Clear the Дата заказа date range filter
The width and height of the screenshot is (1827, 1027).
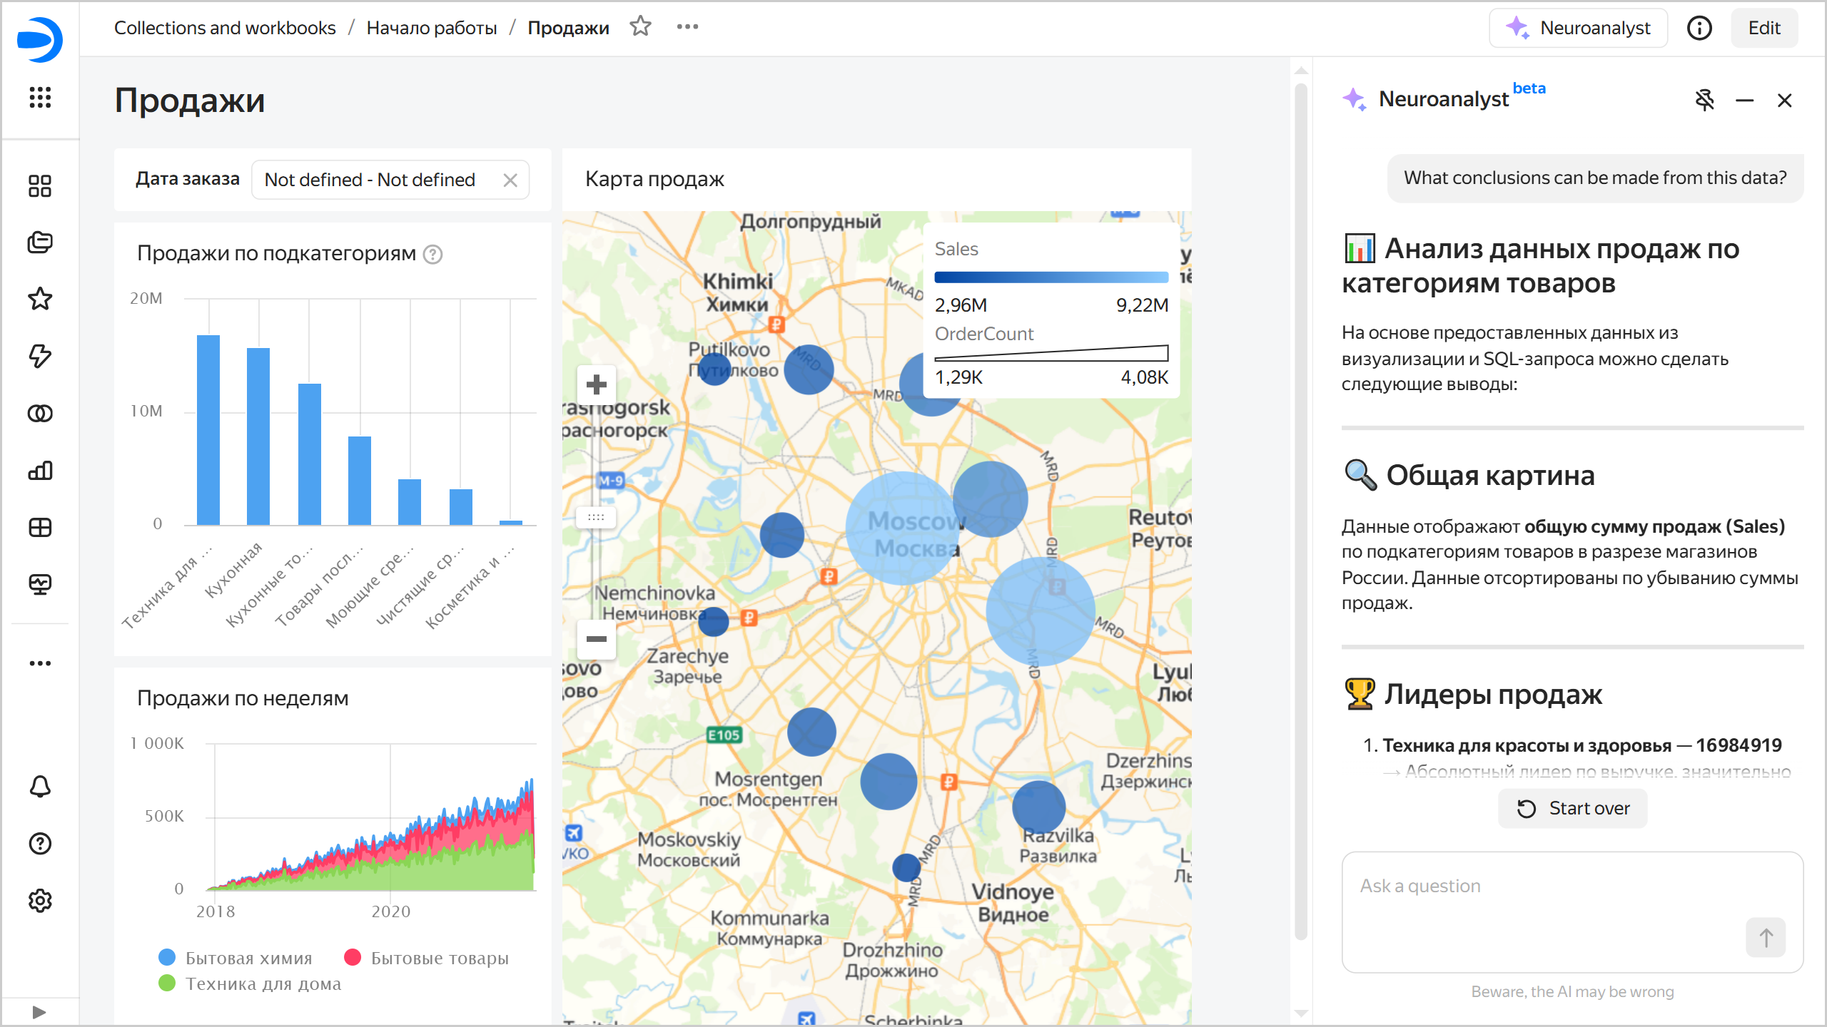(x=510, y=180)
